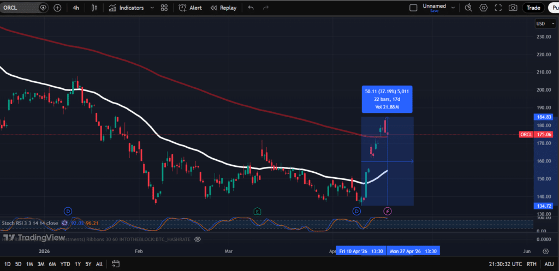Click the undo arrow

point(251,8)
